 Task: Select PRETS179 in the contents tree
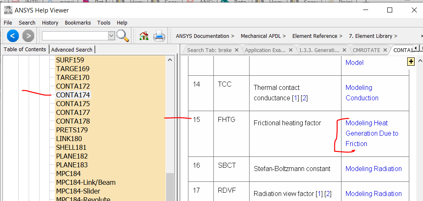(72, 130)
